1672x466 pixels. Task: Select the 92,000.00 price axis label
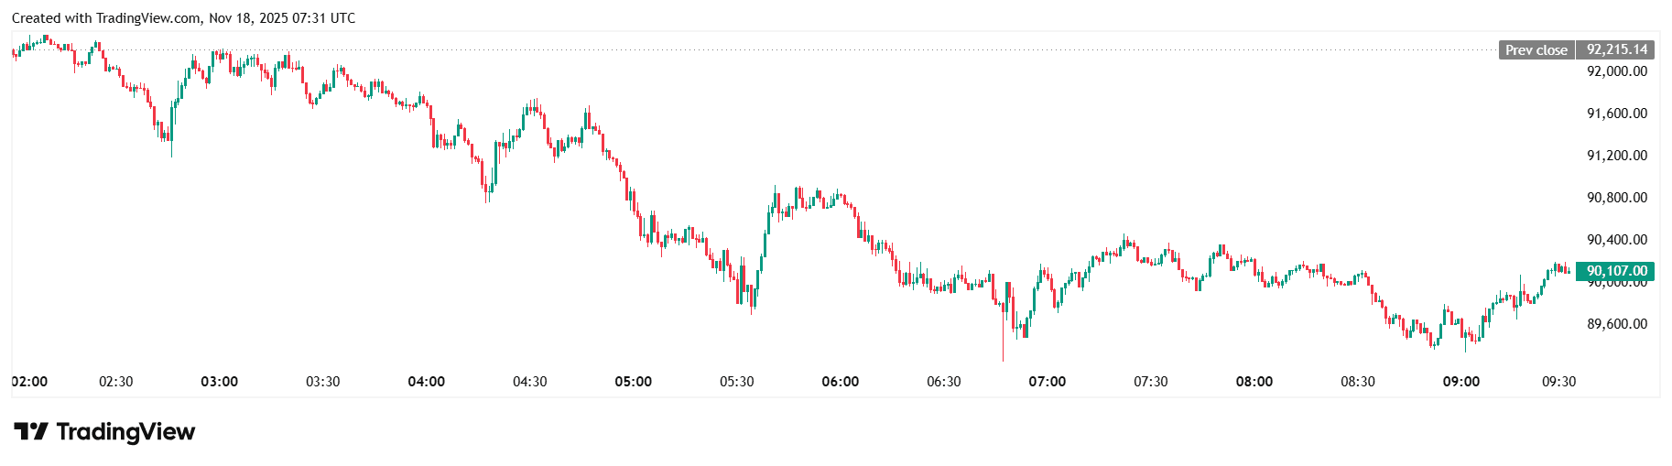point(1616,71)
